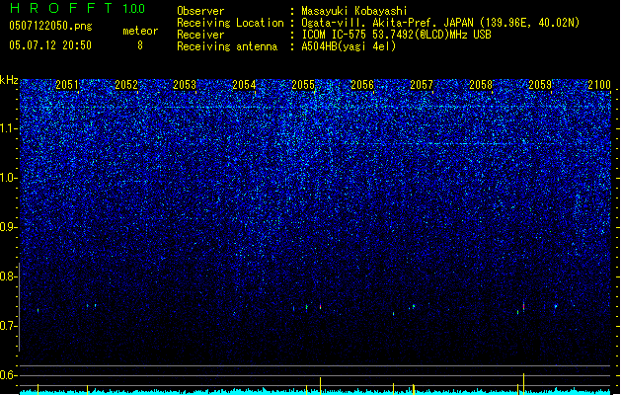Image resolution: width=621 pixels, height=395 pixels.
Task: Click the 0.8 kHz axis label
Action: tap(8, 276)
